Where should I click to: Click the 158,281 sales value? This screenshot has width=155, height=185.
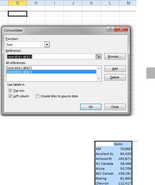click(x=123, y=173)
